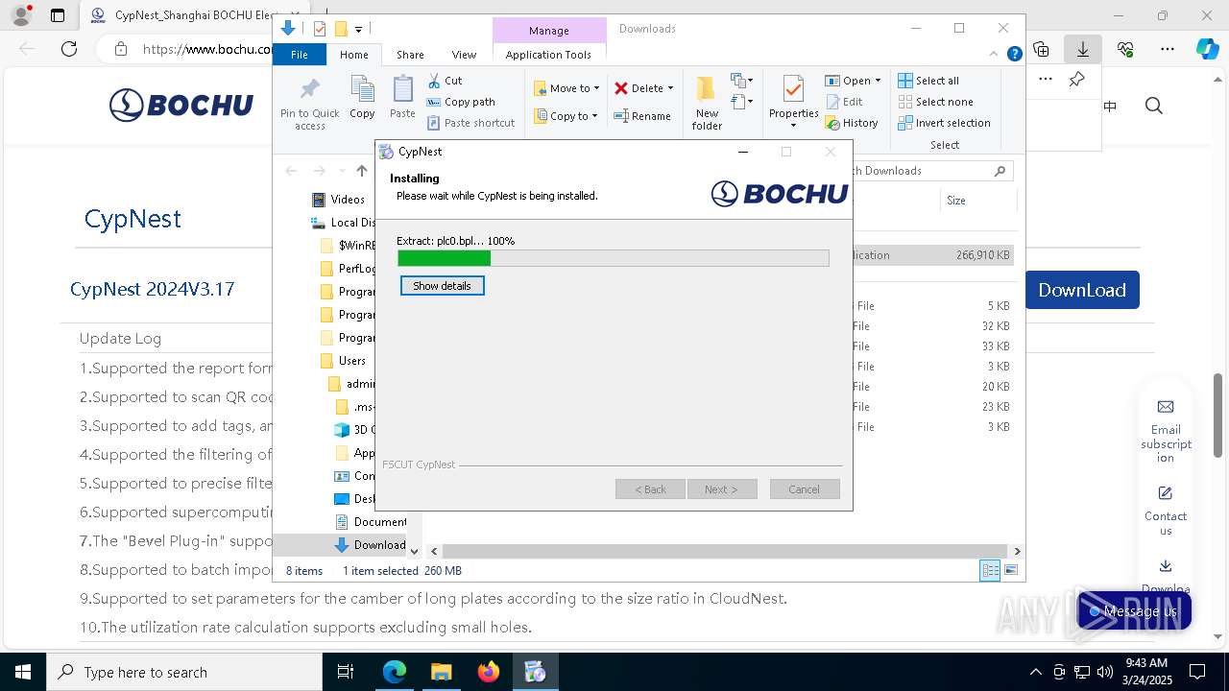Click the Message us chat button
The height and width of the screenshot is (691, 1229).
tap(1134, 611)
